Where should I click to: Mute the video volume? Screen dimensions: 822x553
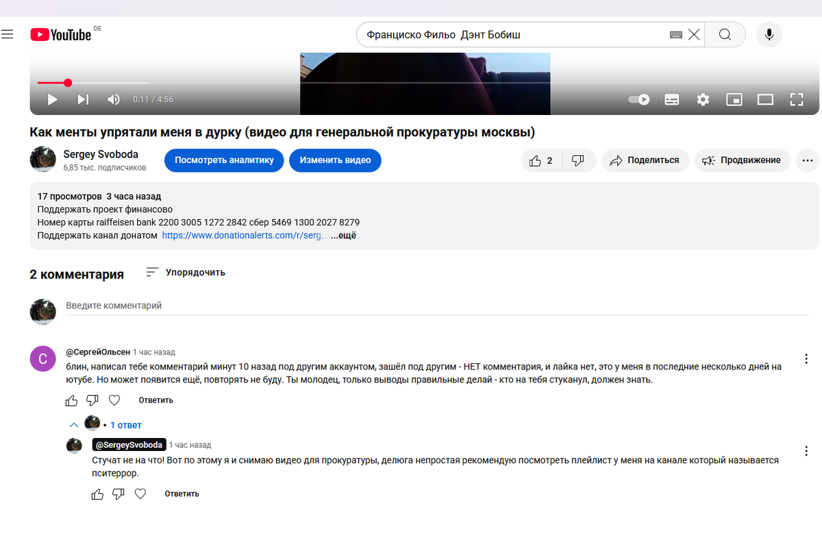coord(114,99)
